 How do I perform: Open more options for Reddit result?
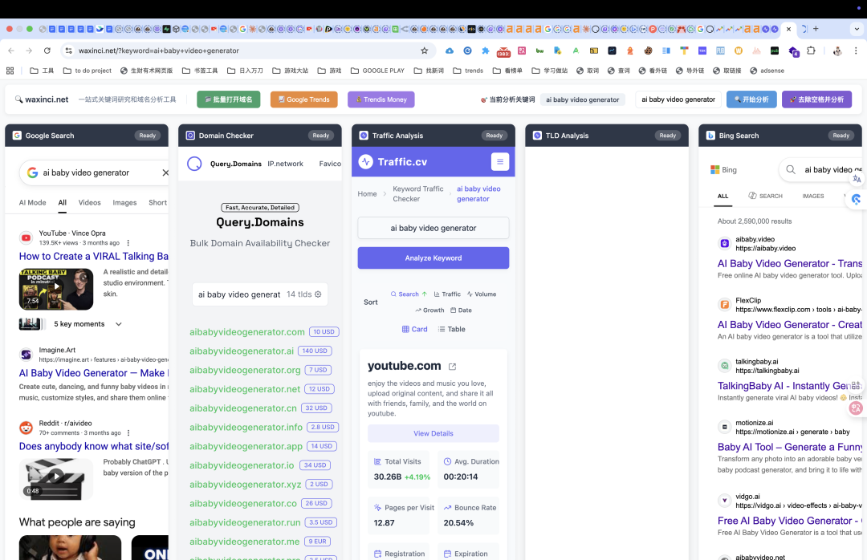tap(128, 433)
